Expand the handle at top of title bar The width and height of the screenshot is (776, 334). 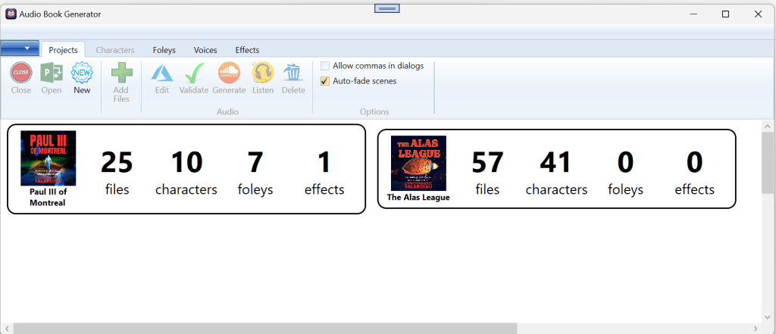387,8
